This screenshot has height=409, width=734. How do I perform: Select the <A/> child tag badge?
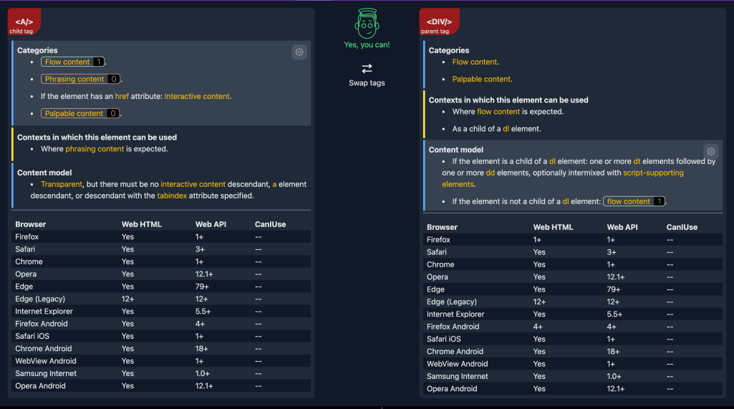click(24, 22)
